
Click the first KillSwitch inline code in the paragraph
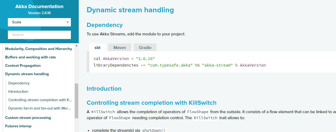(103, 112)
